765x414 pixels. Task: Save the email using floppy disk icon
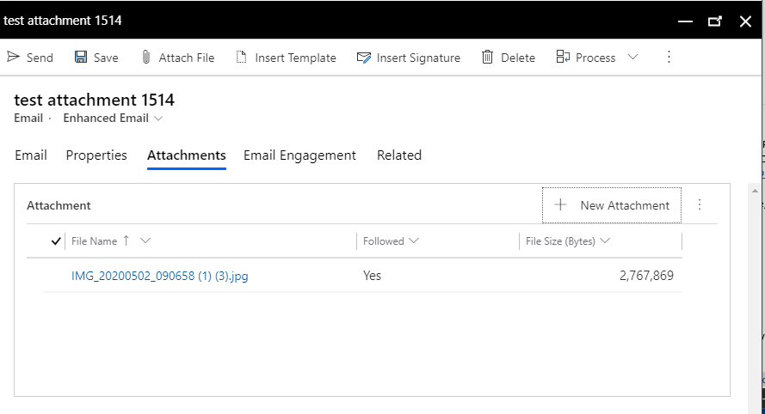pyautogui.click(x=81, y=57)
